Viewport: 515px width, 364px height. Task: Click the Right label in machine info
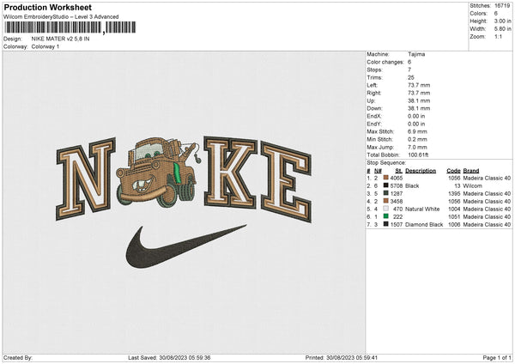click(373, 93)
